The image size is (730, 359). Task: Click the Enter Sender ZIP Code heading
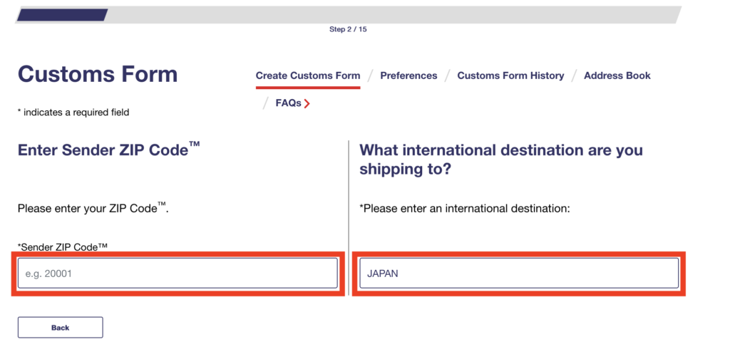[108, 150]
